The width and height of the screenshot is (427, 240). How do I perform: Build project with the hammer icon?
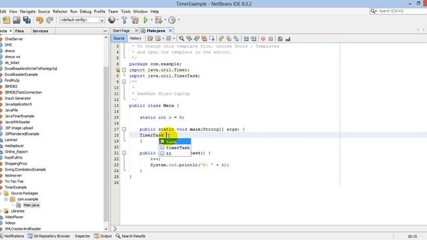tap(125, 20)
